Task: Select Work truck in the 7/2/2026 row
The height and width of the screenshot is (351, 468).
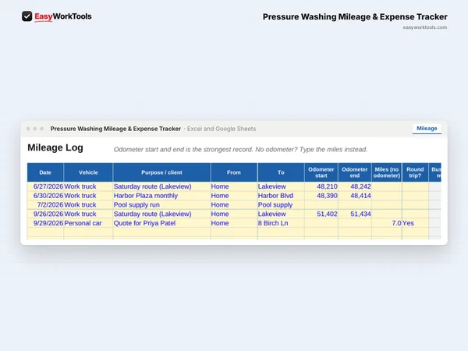Action: (x=88, y=205)
